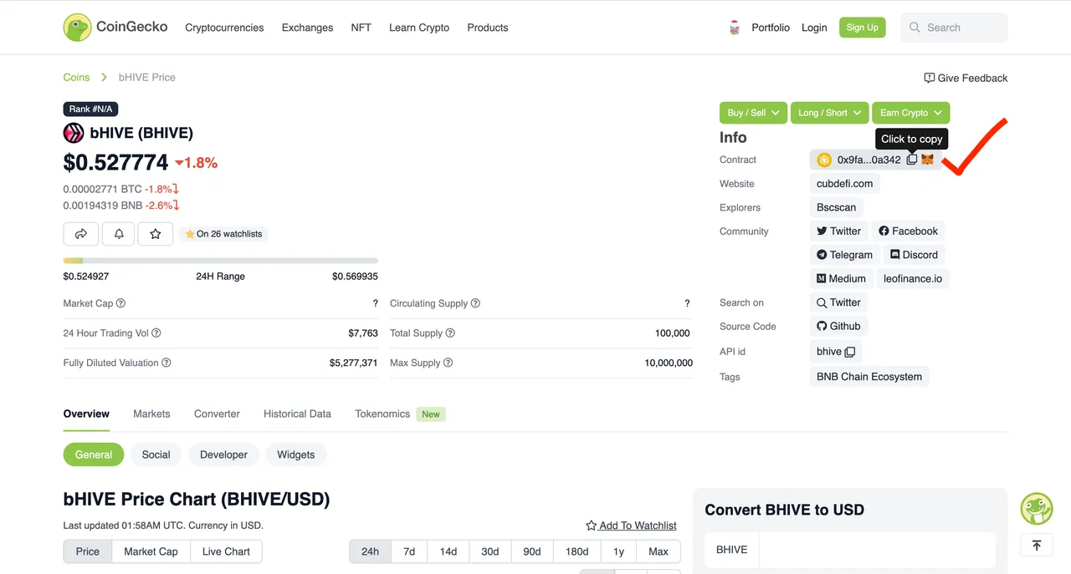Screen dimensions: 1071x574
Task: Expand the Earn Crypto dropdown
Action: point(910,113)
